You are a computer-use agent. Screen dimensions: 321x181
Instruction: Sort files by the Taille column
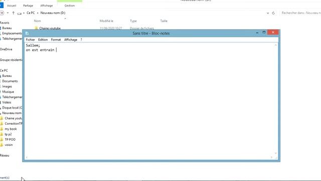coord(164,21)
